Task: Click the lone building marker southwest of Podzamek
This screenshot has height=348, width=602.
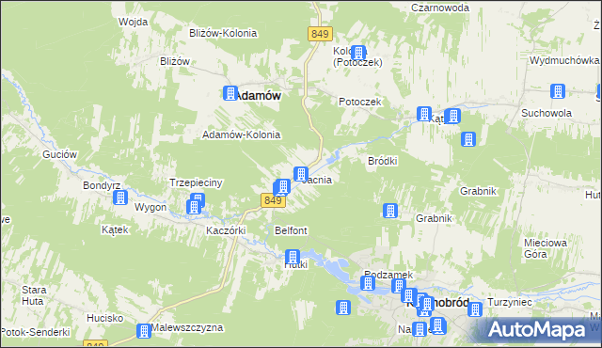Action: (x=342, y=308)
